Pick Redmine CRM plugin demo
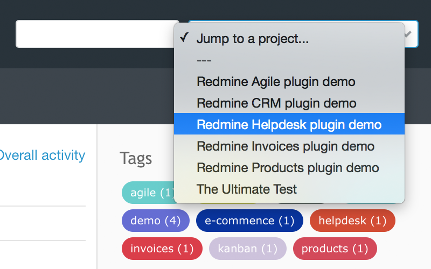The height and width of the screenshot is (269, 431). coord(276,103)
